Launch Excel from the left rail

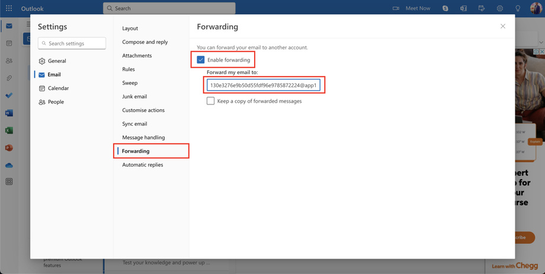[9, 130]
